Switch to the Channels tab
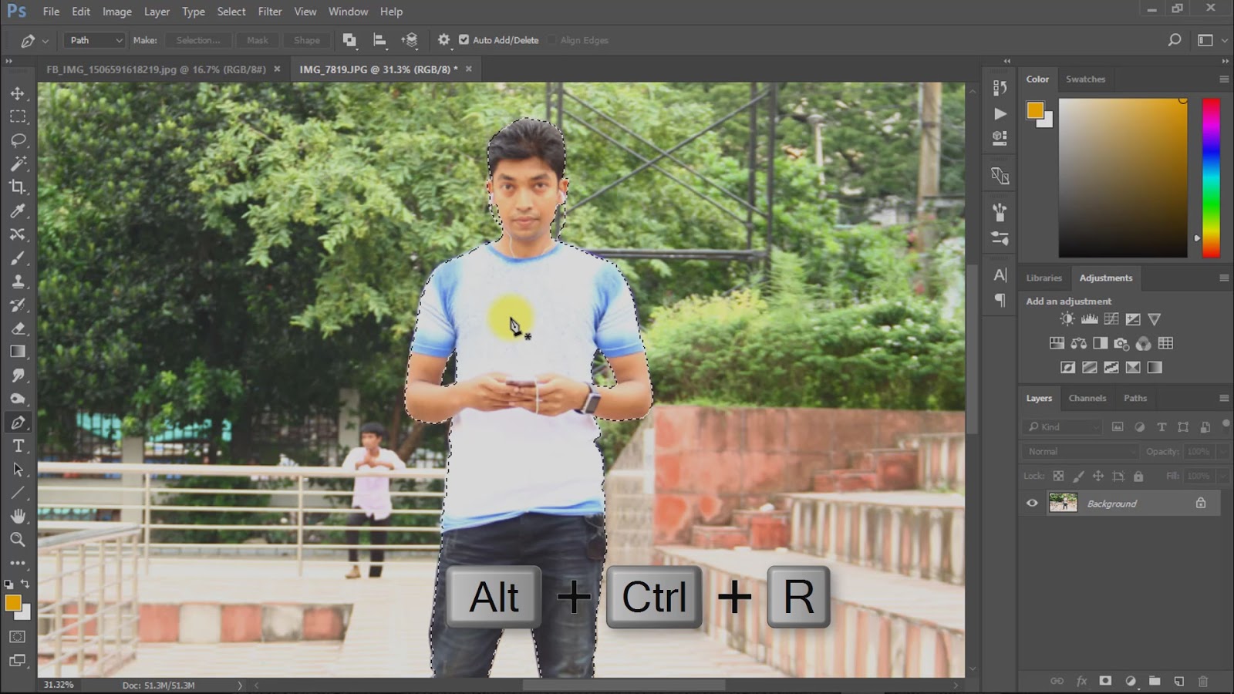Viewport: 1234px width, 694px height. pos(1087,398)
